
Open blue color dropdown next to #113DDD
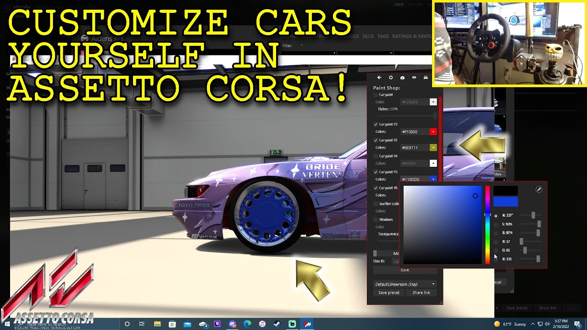pos(433,179)
